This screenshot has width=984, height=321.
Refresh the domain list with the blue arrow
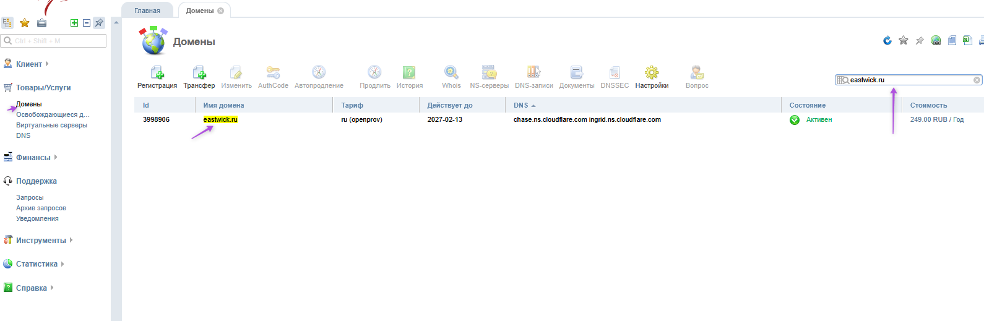pos(887,41)
